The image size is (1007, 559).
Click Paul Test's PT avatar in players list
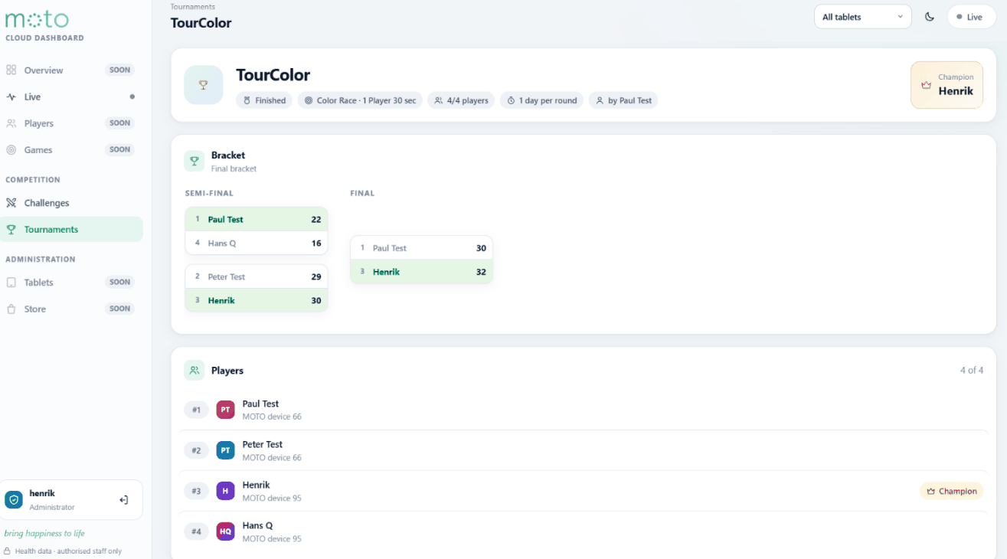pos(225,410)
